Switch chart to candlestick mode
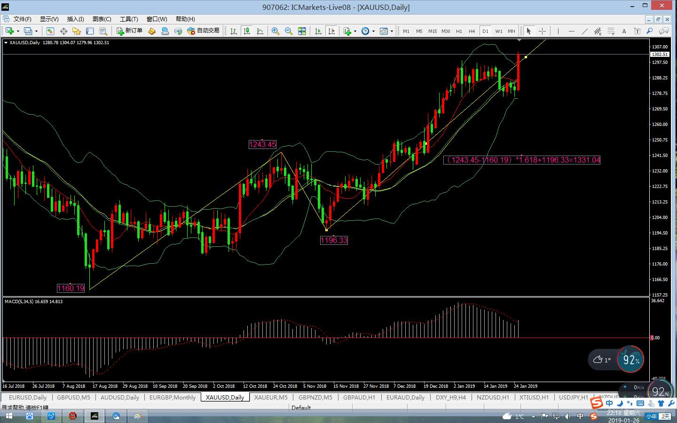 (247, 31)
